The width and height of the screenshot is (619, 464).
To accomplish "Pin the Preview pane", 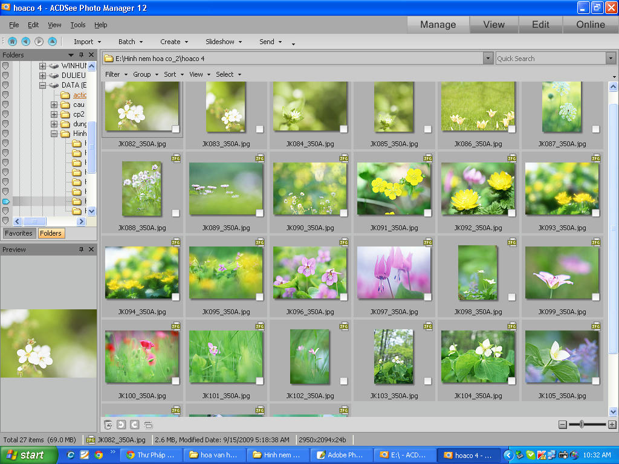I will click(x=82, y=250).
